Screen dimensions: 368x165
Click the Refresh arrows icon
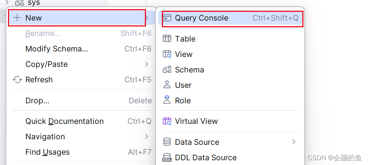pyautogui.click(x=17, y=80)
